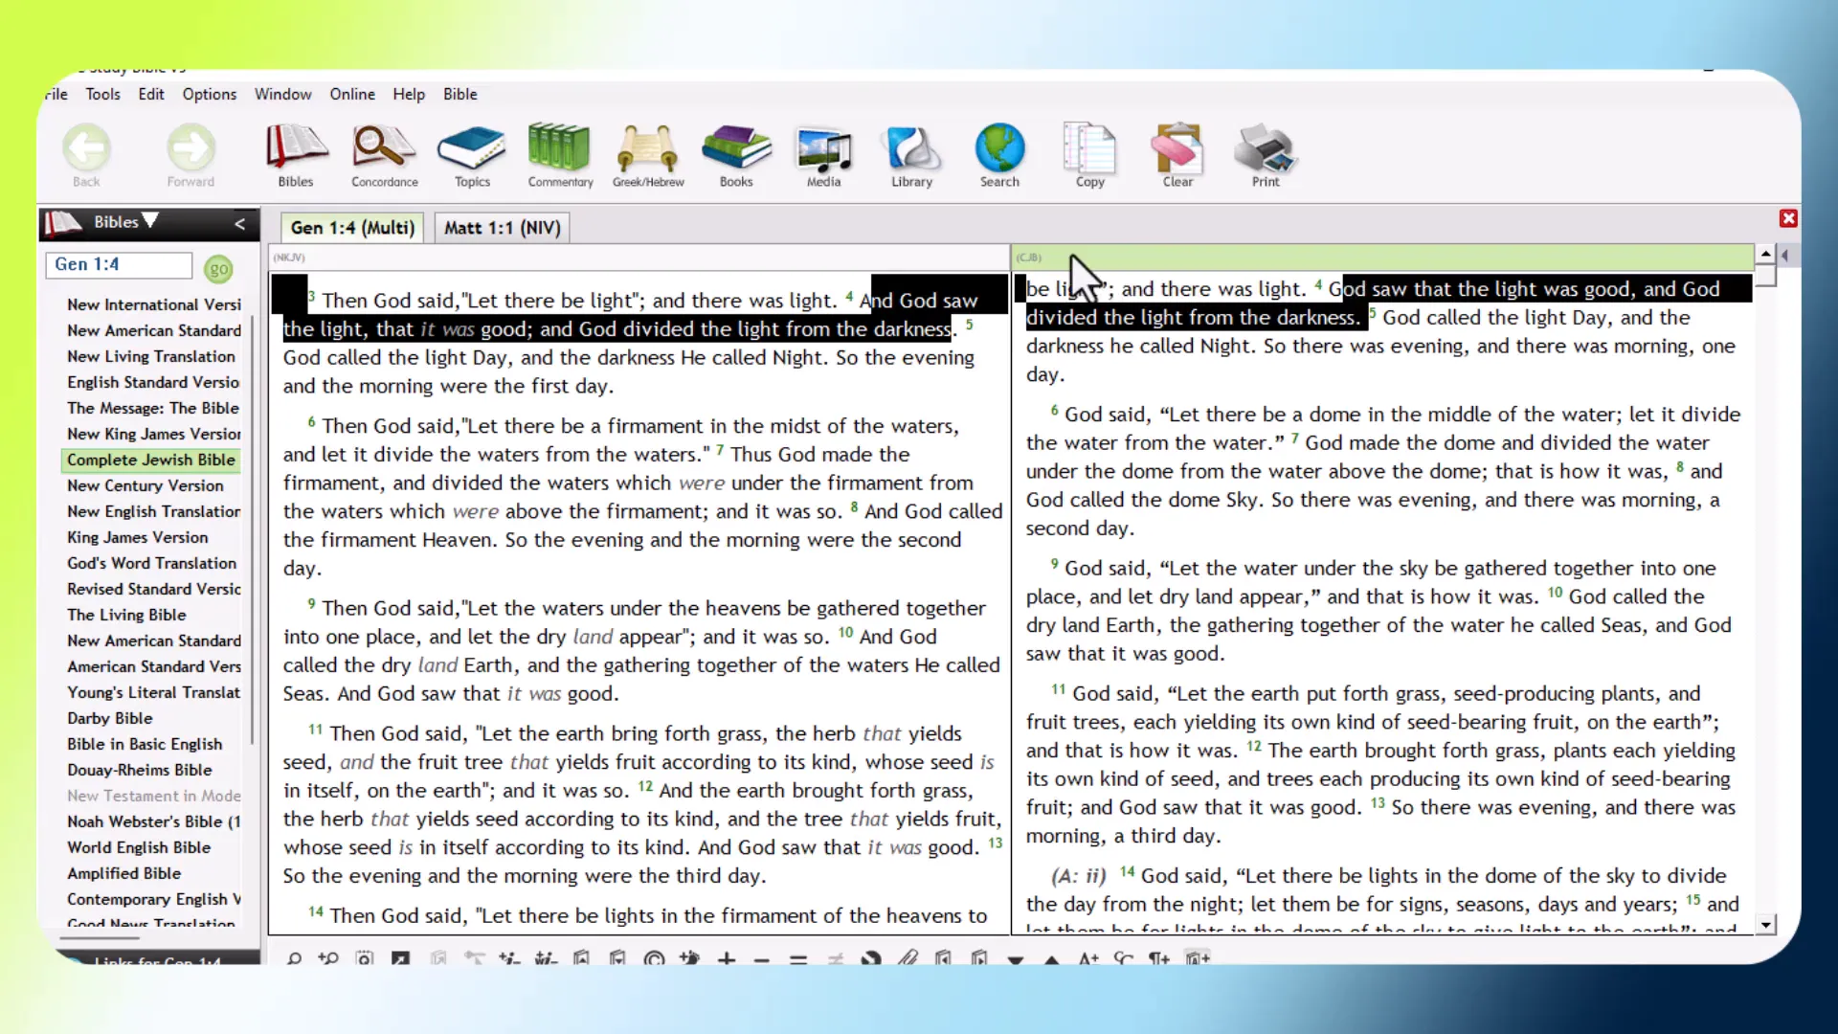Select The Message: The Bible

click(x=153, y=408)
